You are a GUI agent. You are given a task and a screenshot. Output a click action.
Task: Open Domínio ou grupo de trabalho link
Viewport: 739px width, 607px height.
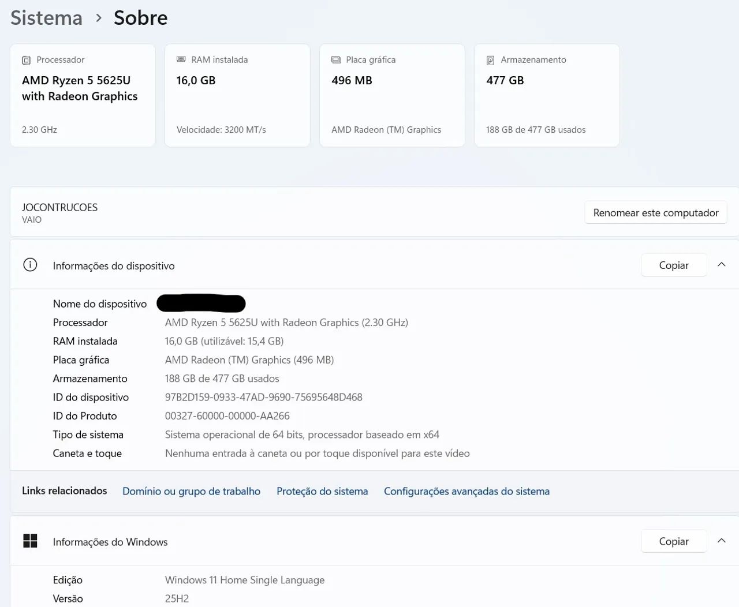point(191,491)
